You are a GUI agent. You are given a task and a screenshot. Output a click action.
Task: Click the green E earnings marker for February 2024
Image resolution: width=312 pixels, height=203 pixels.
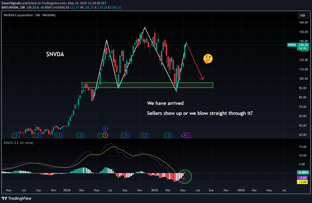pos(79,135)
